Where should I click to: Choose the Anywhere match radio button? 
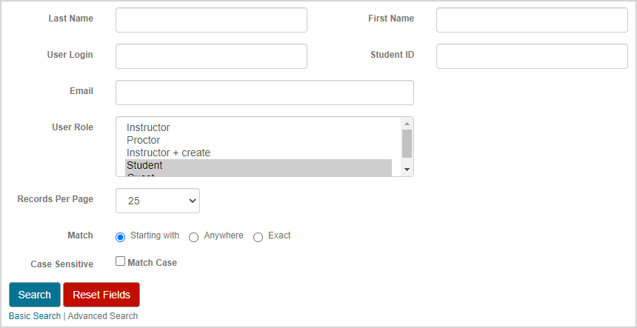(x=194, y=237)
